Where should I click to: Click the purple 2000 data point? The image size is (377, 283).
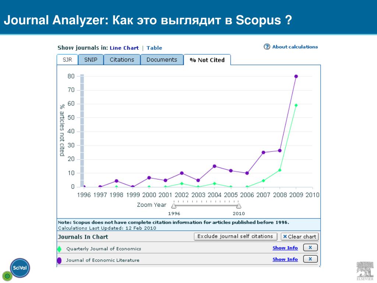click(x=149, y=178)
